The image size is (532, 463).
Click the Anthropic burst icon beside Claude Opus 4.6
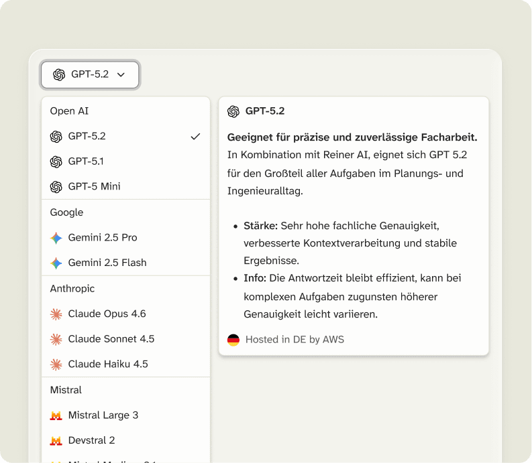click(x=56, y=314)
